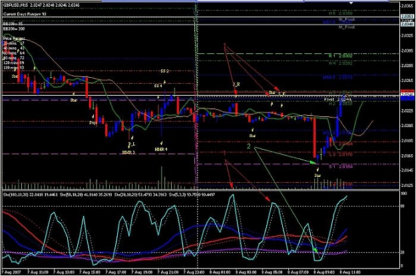Select the Sto(100,10,30) indicator label
The height and width of the screenshot is (276, 416).
click(15, 195)
